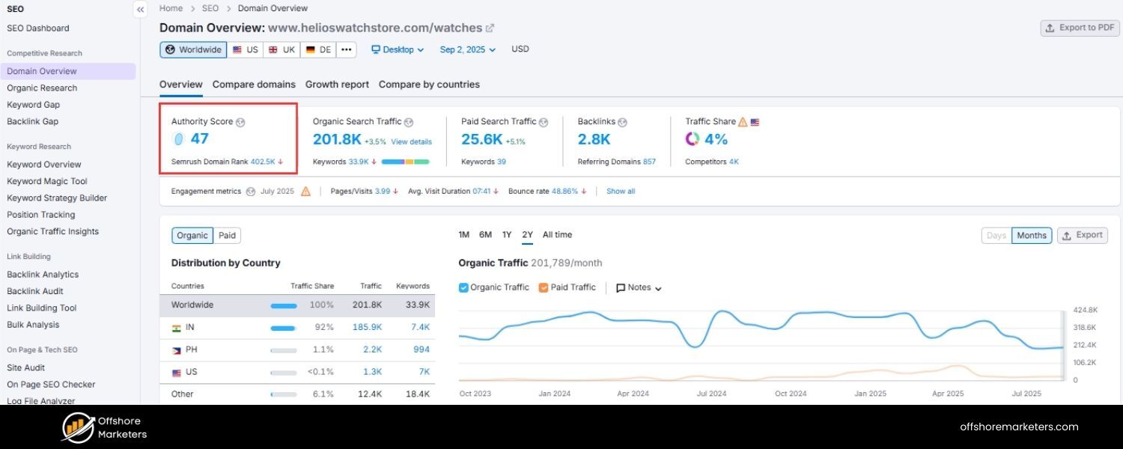Open the external link icon next to the domain
This screenshot has height=449, width=1123.
click(x=491, y=28)
